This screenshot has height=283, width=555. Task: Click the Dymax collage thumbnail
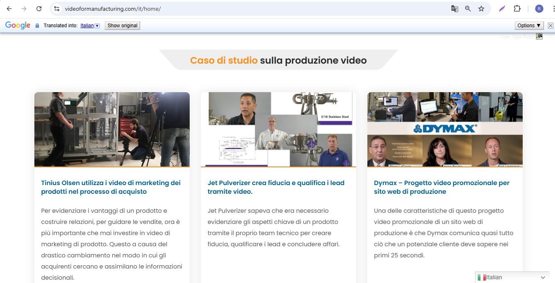tap(445, 129)
